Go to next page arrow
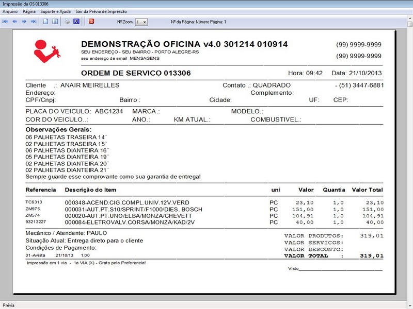The image size is (413, 309). pyautogui.click(x=24, y=22)
